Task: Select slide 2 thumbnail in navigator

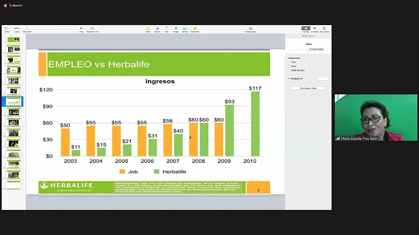Action: coord(13,49)
